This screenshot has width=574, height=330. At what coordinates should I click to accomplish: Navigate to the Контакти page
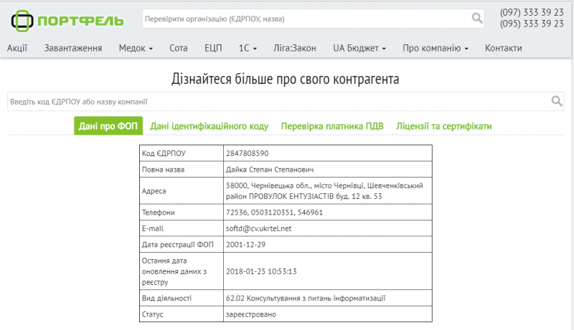point(503,48)
